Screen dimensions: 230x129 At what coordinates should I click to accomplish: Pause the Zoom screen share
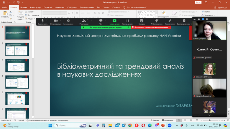127,21
